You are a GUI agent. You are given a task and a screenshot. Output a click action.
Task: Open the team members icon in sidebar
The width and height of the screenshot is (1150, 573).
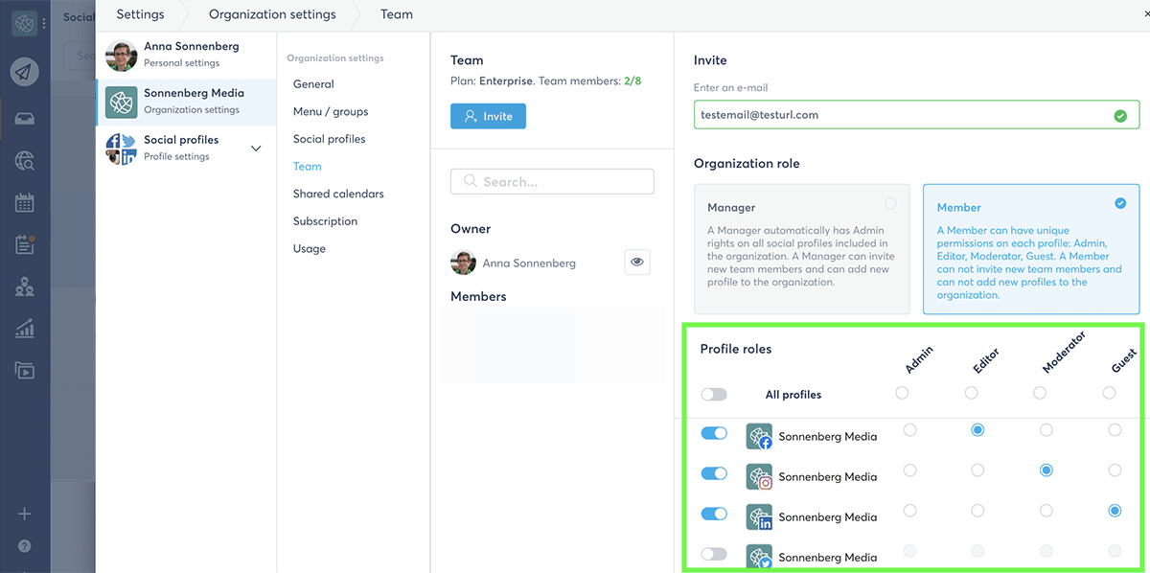coord(25,286)
